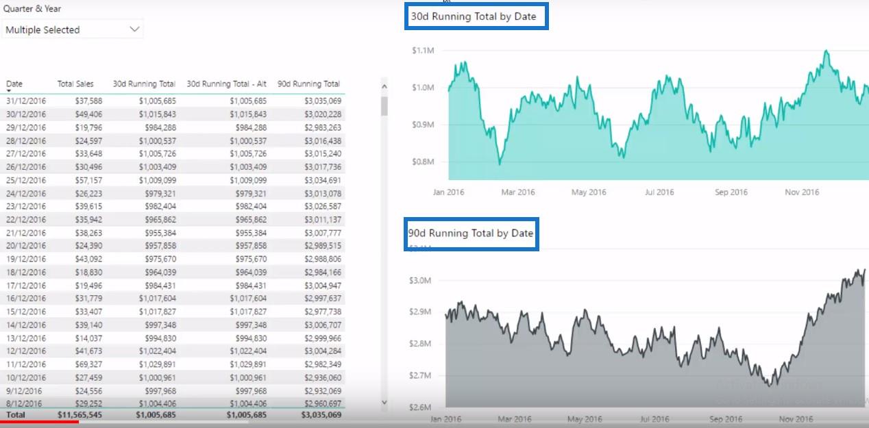Click the 30d Running Total by Date title
The width and height of the screenshot is (869, 428).
pos(474,16)
